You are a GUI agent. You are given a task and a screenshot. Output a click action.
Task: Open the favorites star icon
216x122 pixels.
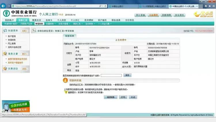click(x=210, y=6)
